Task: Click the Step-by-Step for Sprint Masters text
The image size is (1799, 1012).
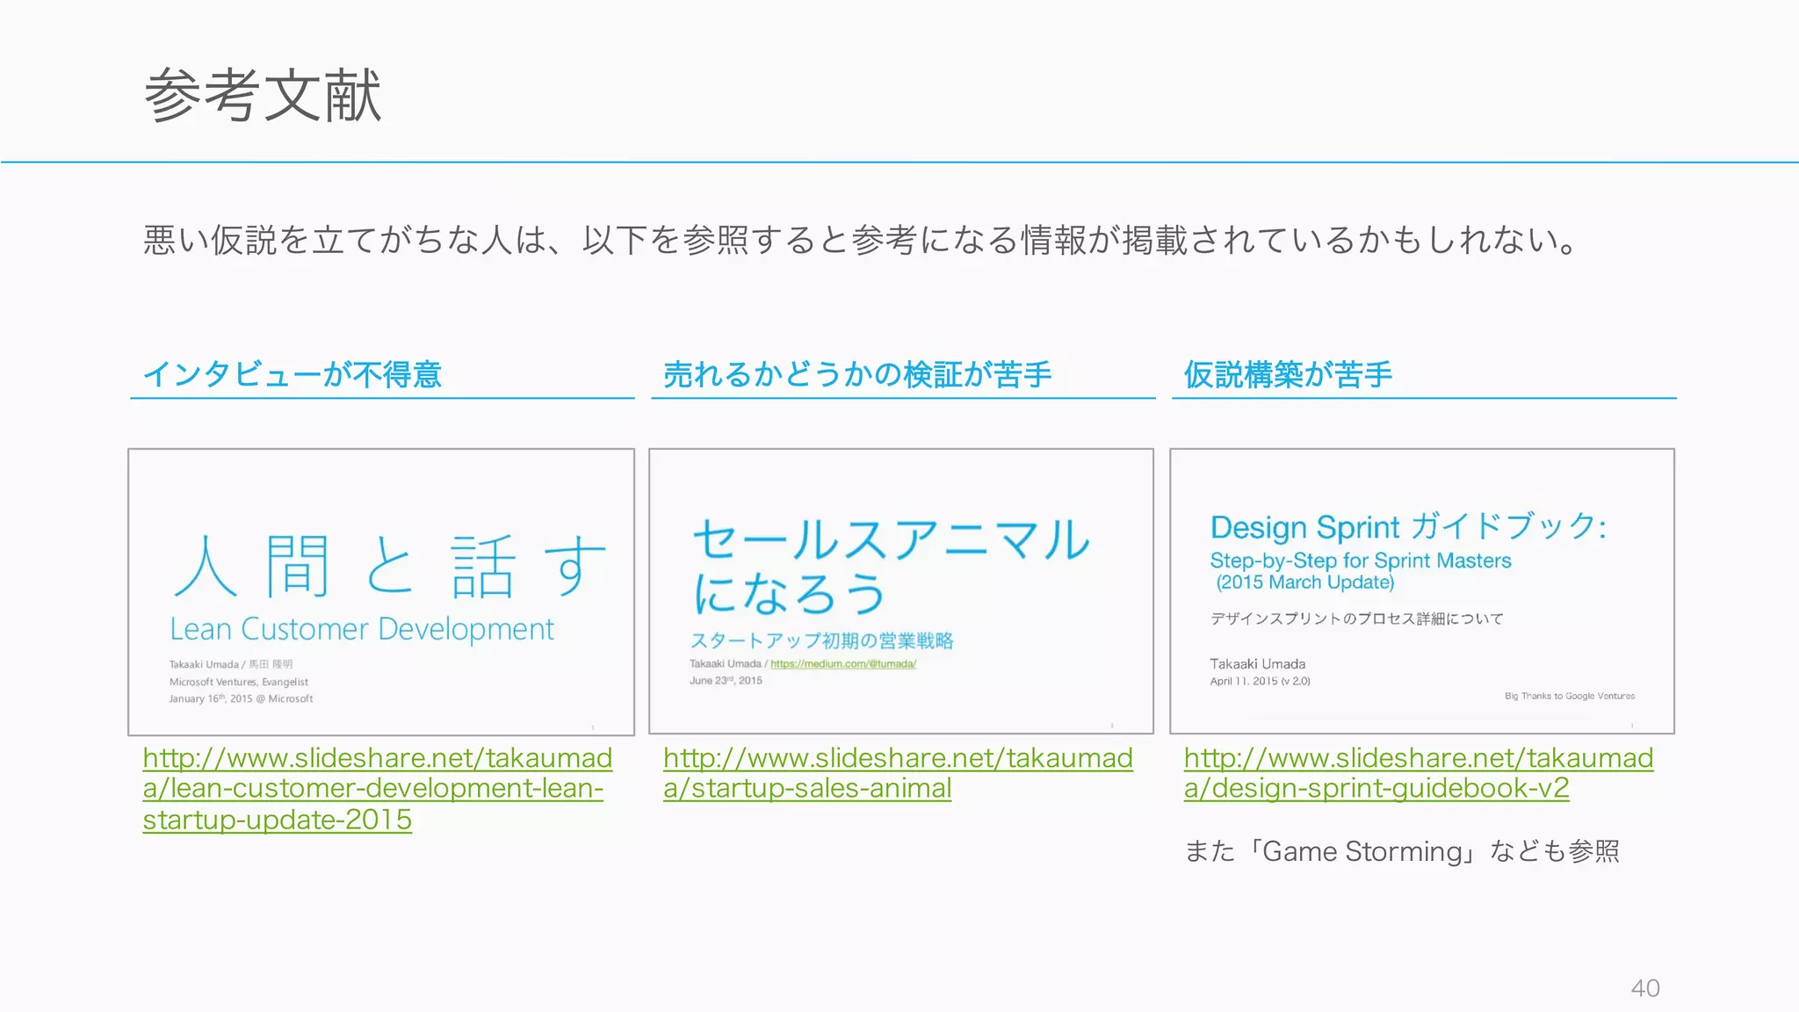Action: (x=1360, y=560)
